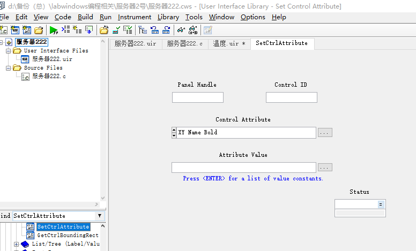Click the set target file icon
This screenshot has height=251, width=416.
point(89,29)
